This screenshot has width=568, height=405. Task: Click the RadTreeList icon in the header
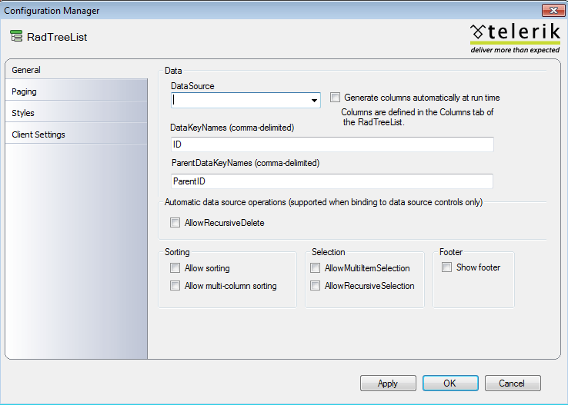pos(16,36)
